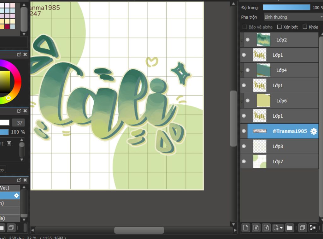The height and width of the screenshot is (239, 323).
Task: Open the Pha trộn blend mode dropdown
Action: [293, 17]
